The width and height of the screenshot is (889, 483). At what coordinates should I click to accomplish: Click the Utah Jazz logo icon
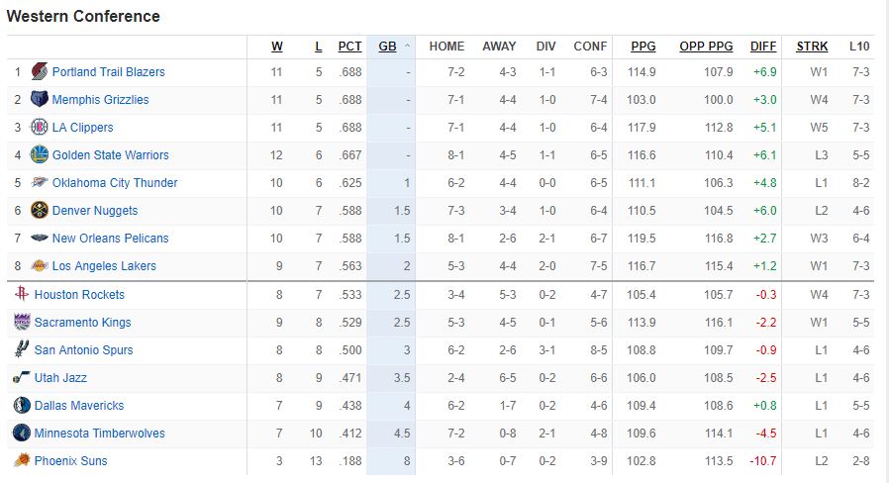coord(22,378)
